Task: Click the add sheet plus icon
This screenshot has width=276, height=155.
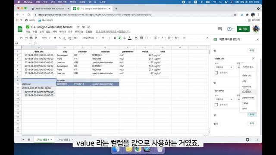Action: [23, 139]
